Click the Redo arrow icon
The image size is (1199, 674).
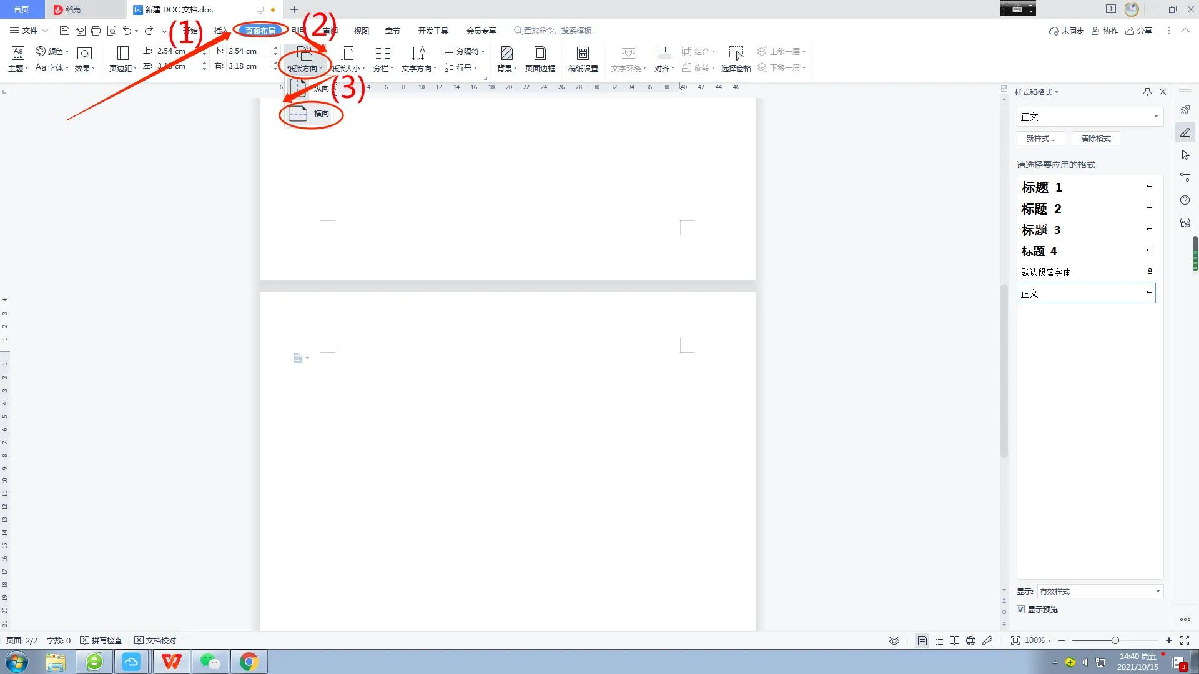[x=149, y=31]
